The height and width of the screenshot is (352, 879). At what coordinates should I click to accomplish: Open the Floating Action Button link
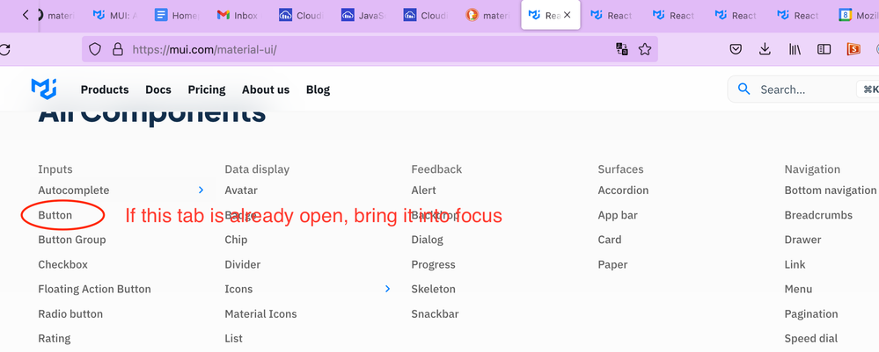94,289
